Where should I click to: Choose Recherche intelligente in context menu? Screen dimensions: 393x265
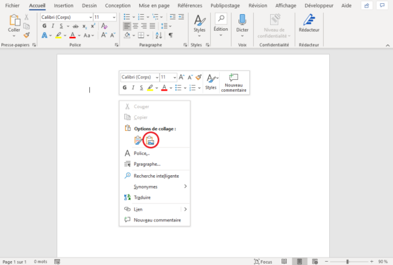[155, 176]
